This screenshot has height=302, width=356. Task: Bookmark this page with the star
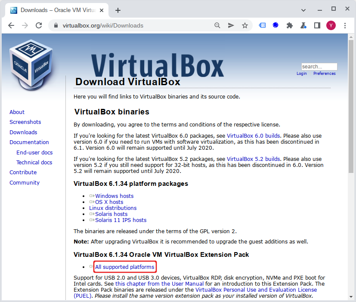point(245,25)
